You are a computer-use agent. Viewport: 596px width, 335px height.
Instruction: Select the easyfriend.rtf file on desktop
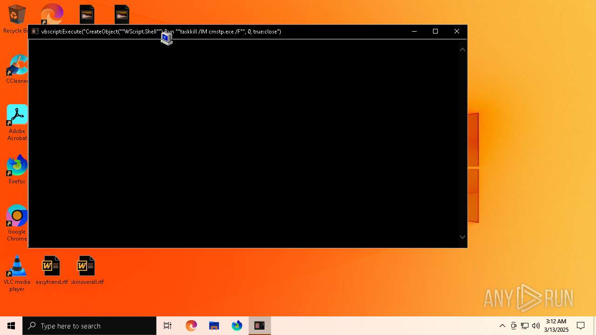click(x=52, y=270)
